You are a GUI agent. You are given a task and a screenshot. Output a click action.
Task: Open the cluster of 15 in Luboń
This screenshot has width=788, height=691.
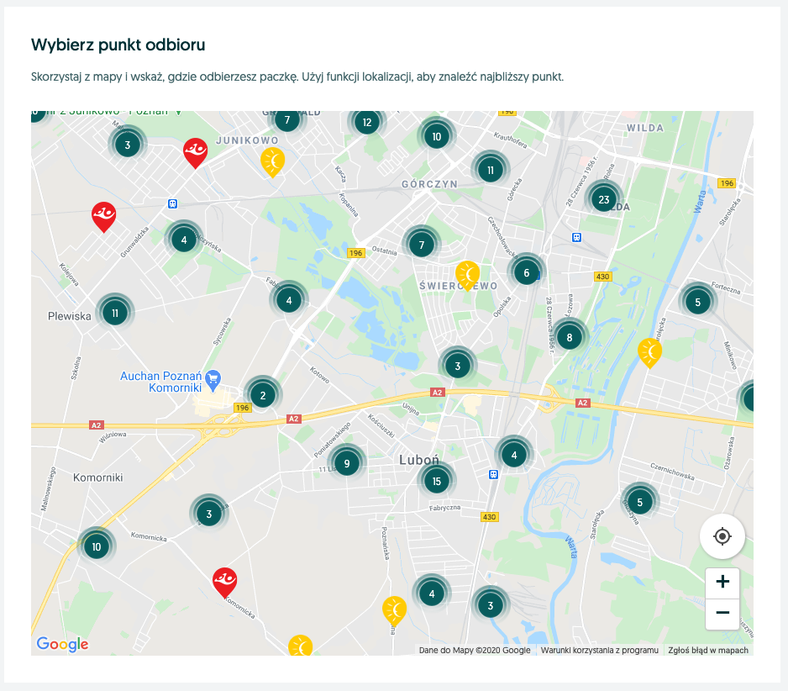pos(436,481)
